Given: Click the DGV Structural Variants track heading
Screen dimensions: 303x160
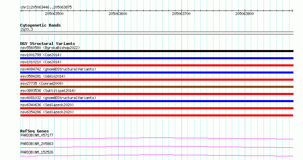Looking at the screenshot, I should [48, 44].
